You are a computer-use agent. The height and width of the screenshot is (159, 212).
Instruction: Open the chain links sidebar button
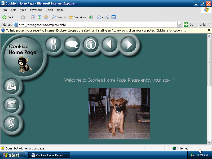[x=12, y=123]
